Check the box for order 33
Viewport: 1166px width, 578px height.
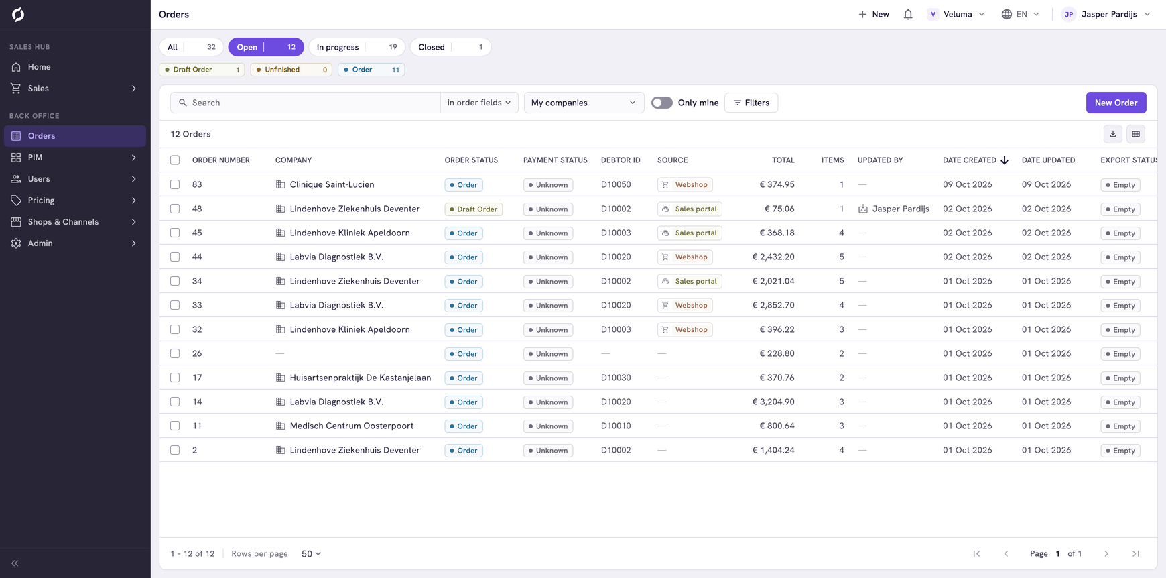pyautogui.click(x=175, y=305)
